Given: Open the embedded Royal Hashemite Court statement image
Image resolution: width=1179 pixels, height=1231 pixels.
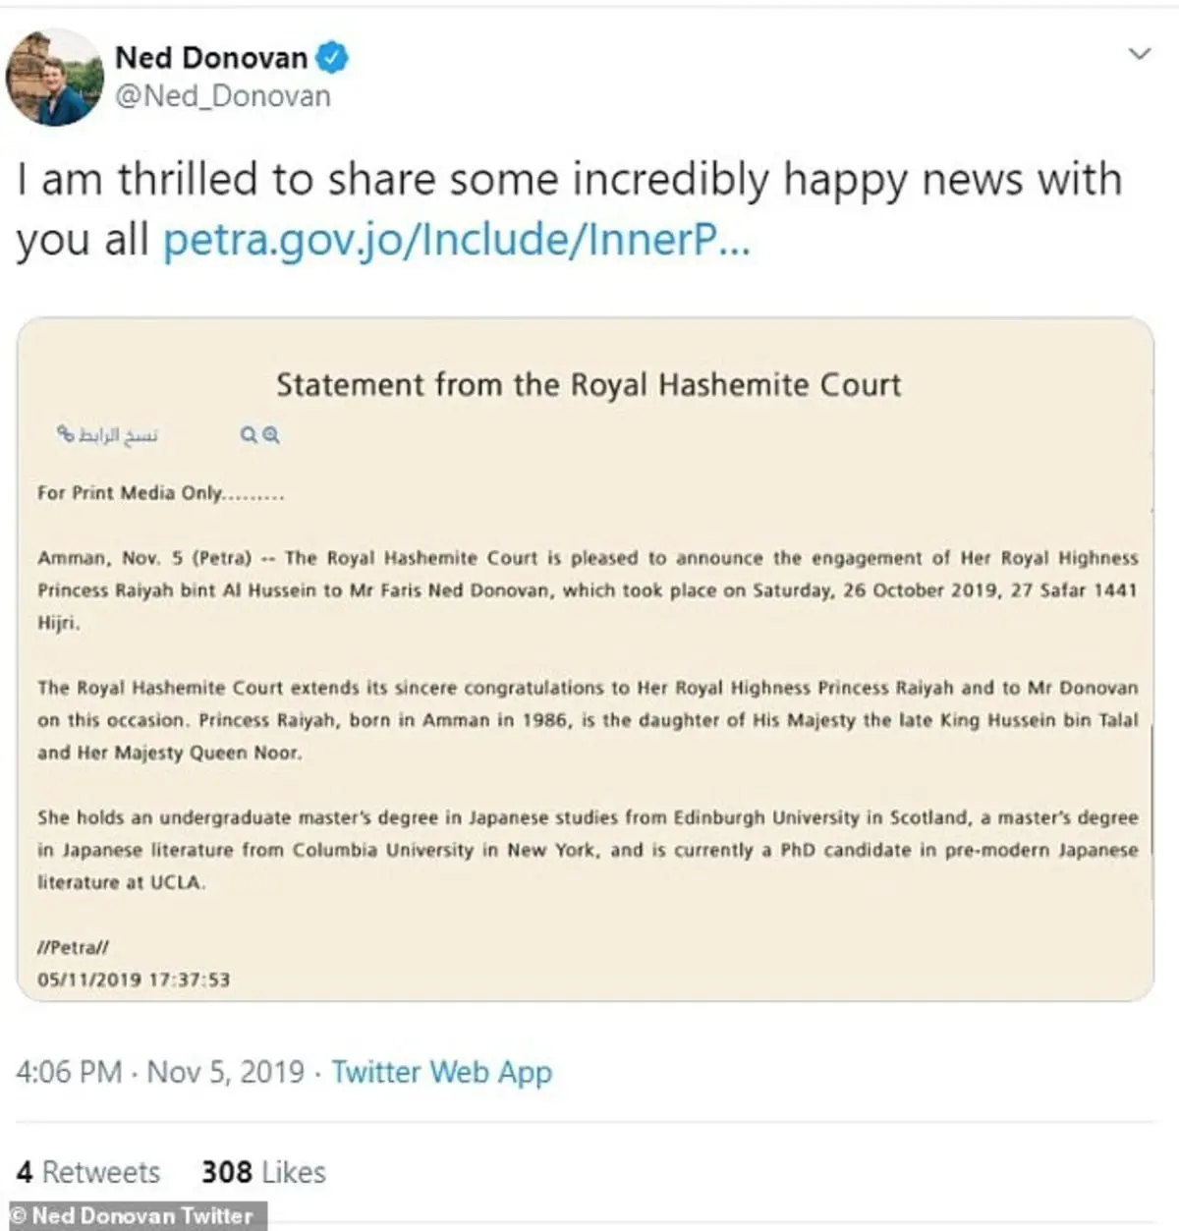Looking at the screenshot, I should [586, 659].
